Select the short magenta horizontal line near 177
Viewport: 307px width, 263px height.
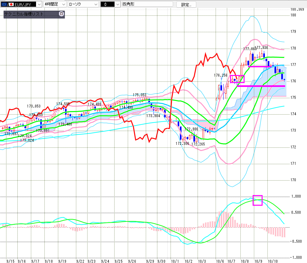(260, 67)
